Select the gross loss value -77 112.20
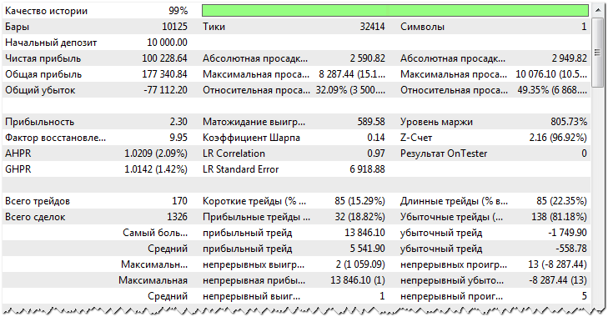 coord(165,90)
